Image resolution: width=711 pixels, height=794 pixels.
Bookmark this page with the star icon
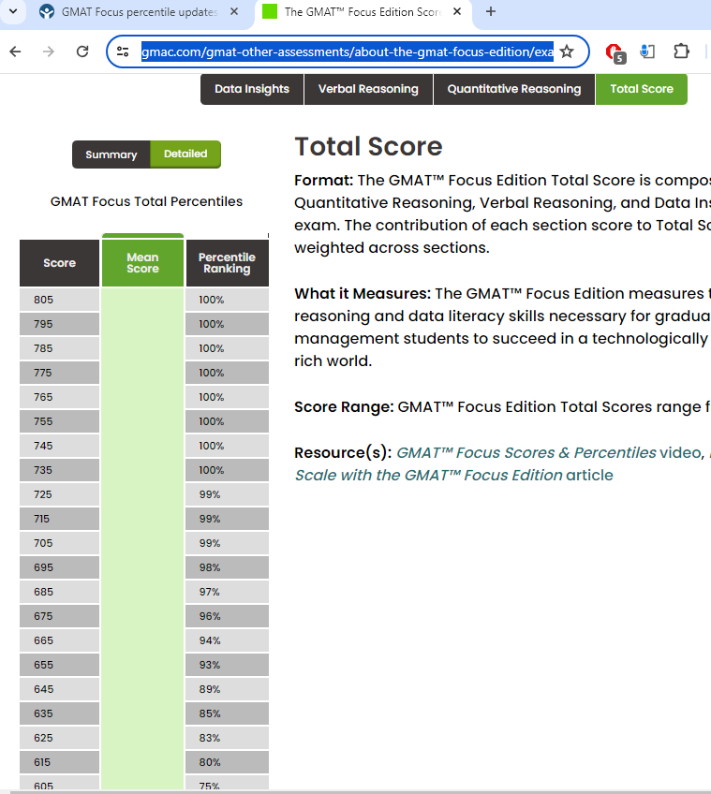pyautogui.click(x=567, y=51)
